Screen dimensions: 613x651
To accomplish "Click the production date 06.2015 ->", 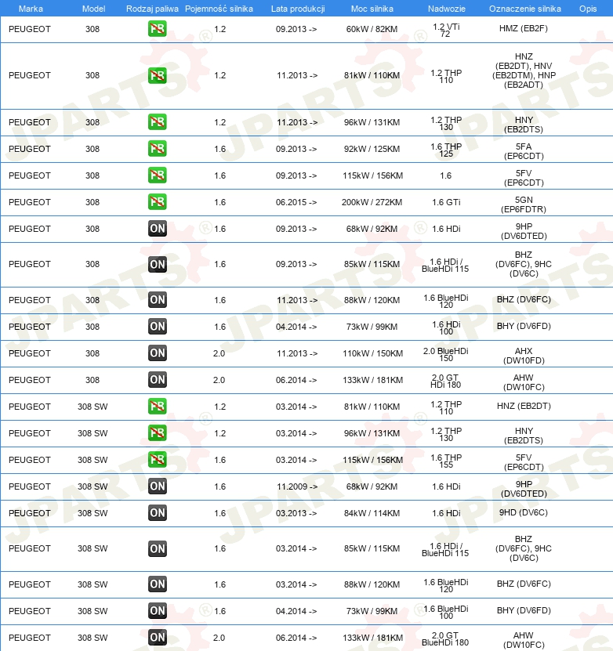I will click(x=296, y=202).
